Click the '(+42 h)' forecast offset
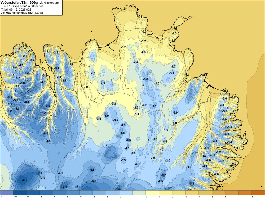This screenshot has width=265, height=198. (38, 13)
